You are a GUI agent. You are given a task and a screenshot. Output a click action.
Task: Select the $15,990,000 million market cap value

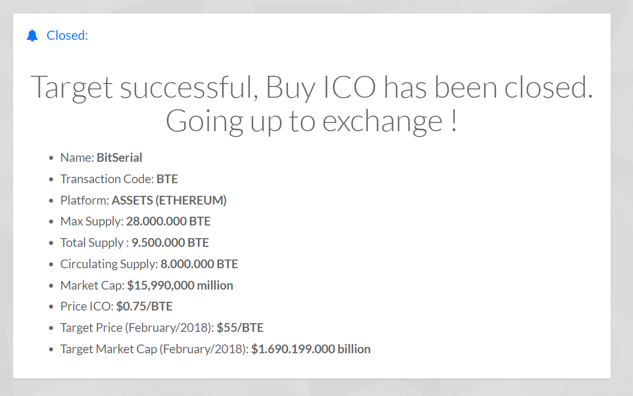[x=180, y=285]
